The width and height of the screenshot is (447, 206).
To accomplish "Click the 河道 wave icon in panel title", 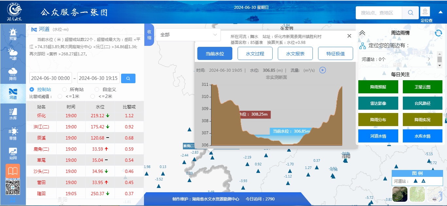I will 34,29.
